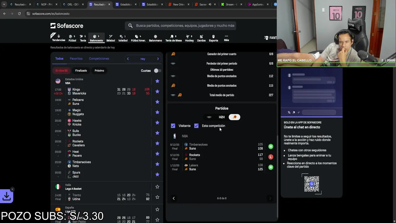Image resolution: width=396 pixels, height=223 pixels.
Task: Uncheck the Esta competición checkbox
Action: 196,126
